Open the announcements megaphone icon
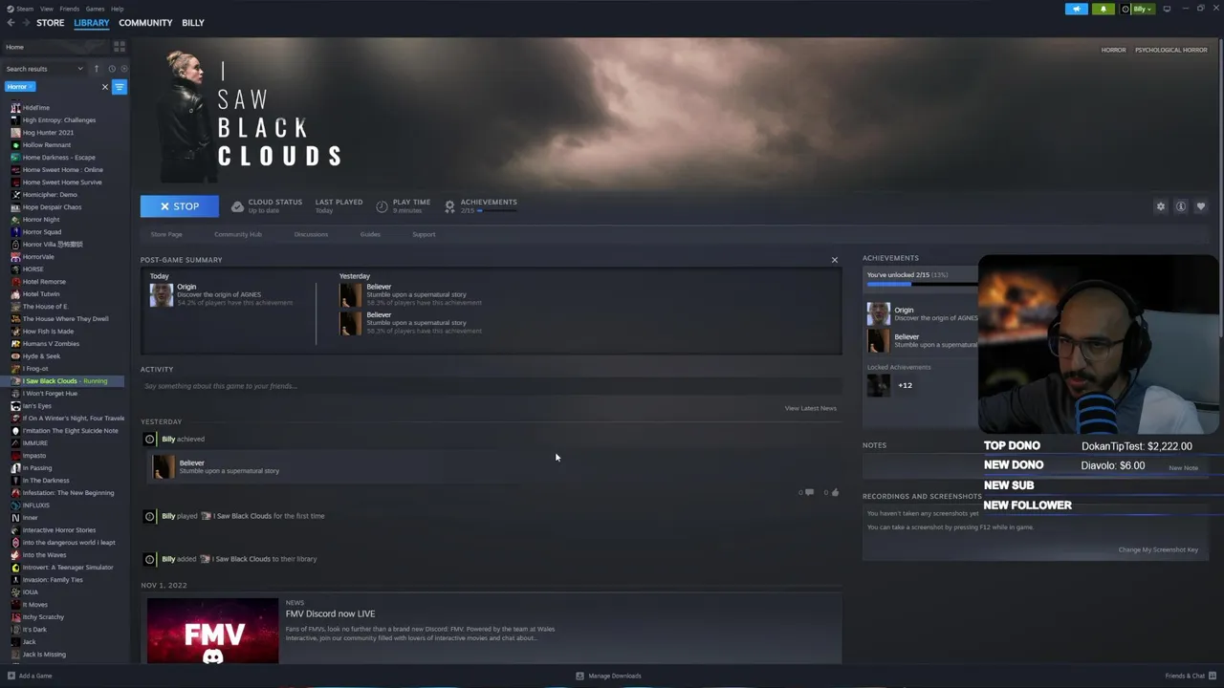 click(1076, 9)
